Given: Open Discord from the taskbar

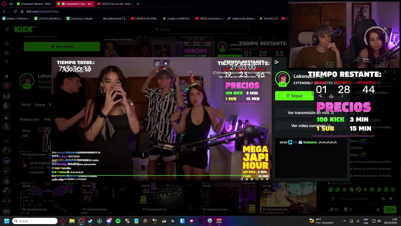Looking at the screenshot, I should pyautogui.click(x=109, y=221).
